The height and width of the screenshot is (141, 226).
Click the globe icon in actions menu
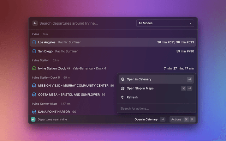pos(123,79)
